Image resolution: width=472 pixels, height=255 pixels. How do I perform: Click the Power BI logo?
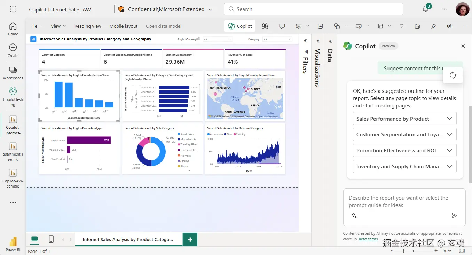[13, 244]
